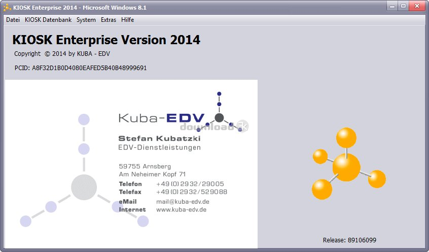Click the orange molecule logo graphic
429x252 pixels.
(349, 164)
